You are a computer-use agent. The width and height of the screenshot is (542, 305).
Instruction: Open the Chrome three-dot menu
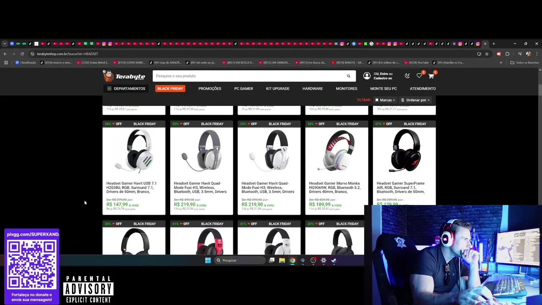(536, 54)
